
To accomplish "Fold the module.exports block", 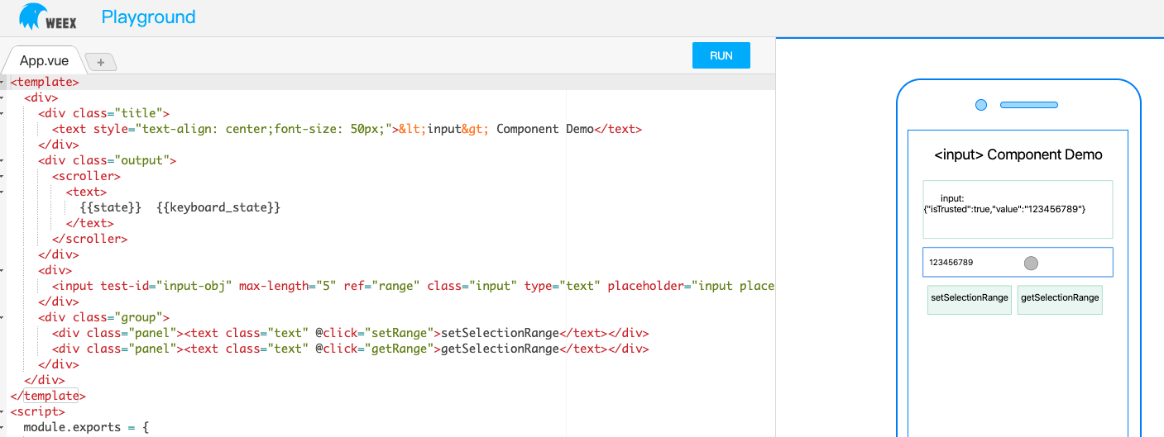I will click(2, 428).
